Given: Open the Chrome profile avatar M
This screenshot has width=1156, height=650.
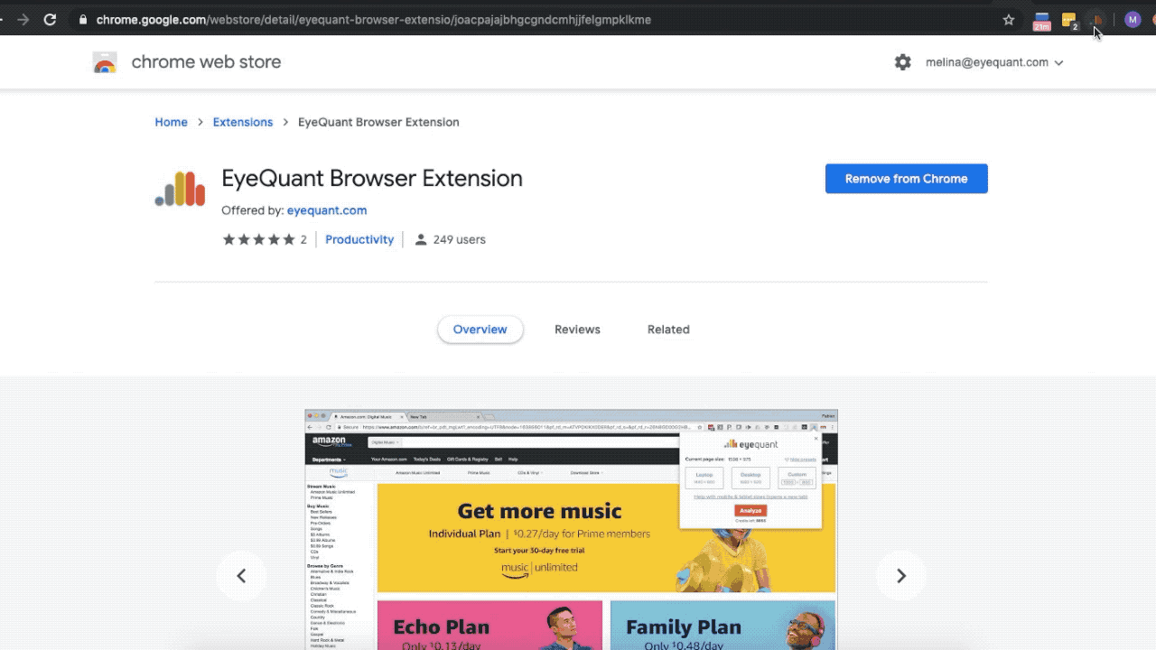Looking at the screenshot, I should [x=1133, y=20].
